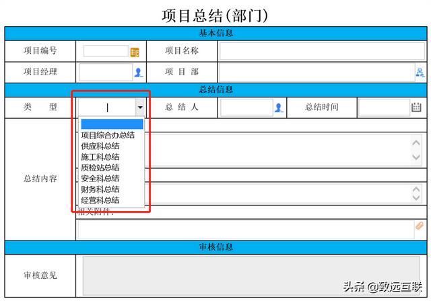431x301 pixels.
Task: Pick project manager via person icon
Action: [x=139, y=73]
